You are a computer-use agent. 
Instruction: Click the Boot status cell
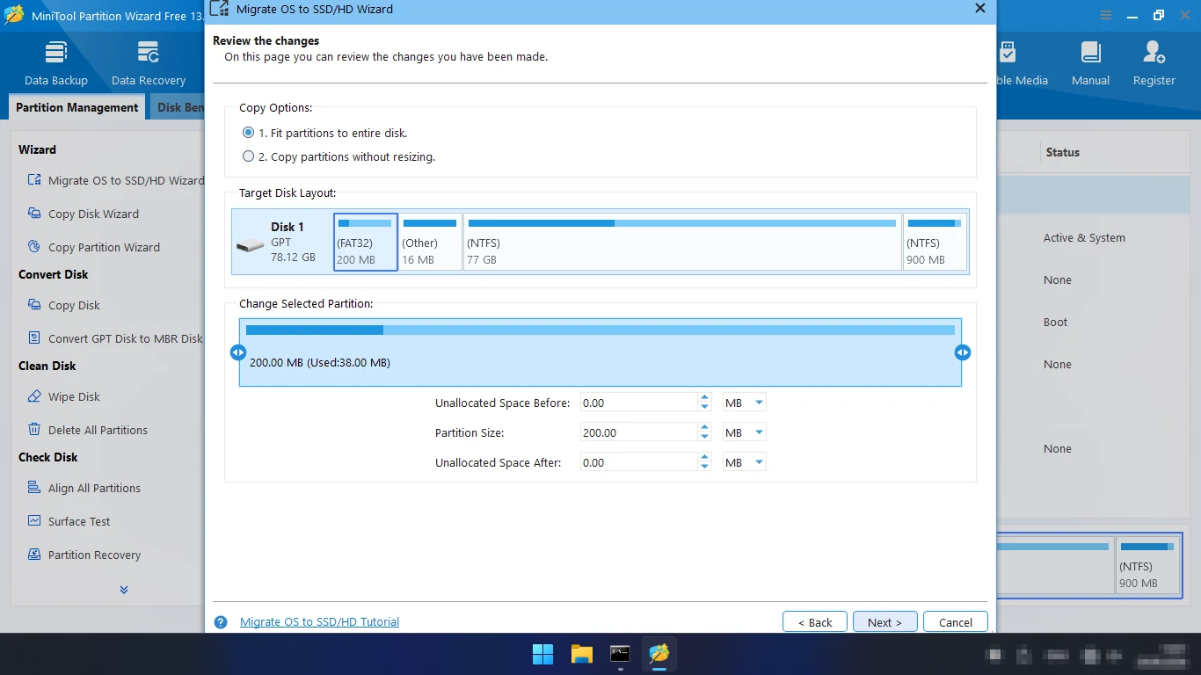point(1055,322)
